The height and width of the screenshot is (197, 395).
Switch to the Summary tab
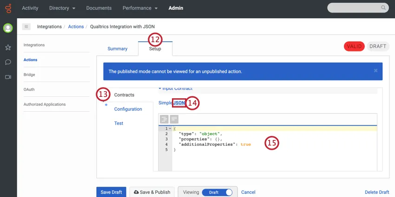tap(118, 49)
